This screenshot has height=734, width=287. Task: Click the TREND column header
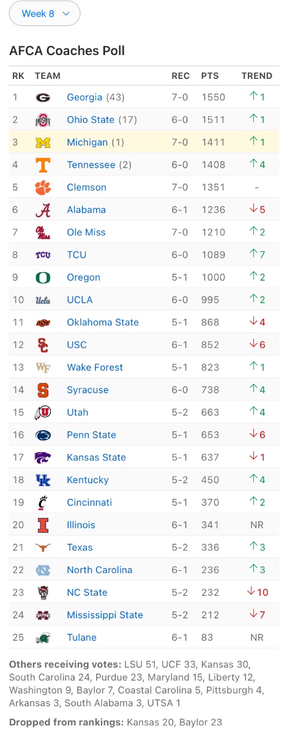pyautogui.click(x=257, y=76)
